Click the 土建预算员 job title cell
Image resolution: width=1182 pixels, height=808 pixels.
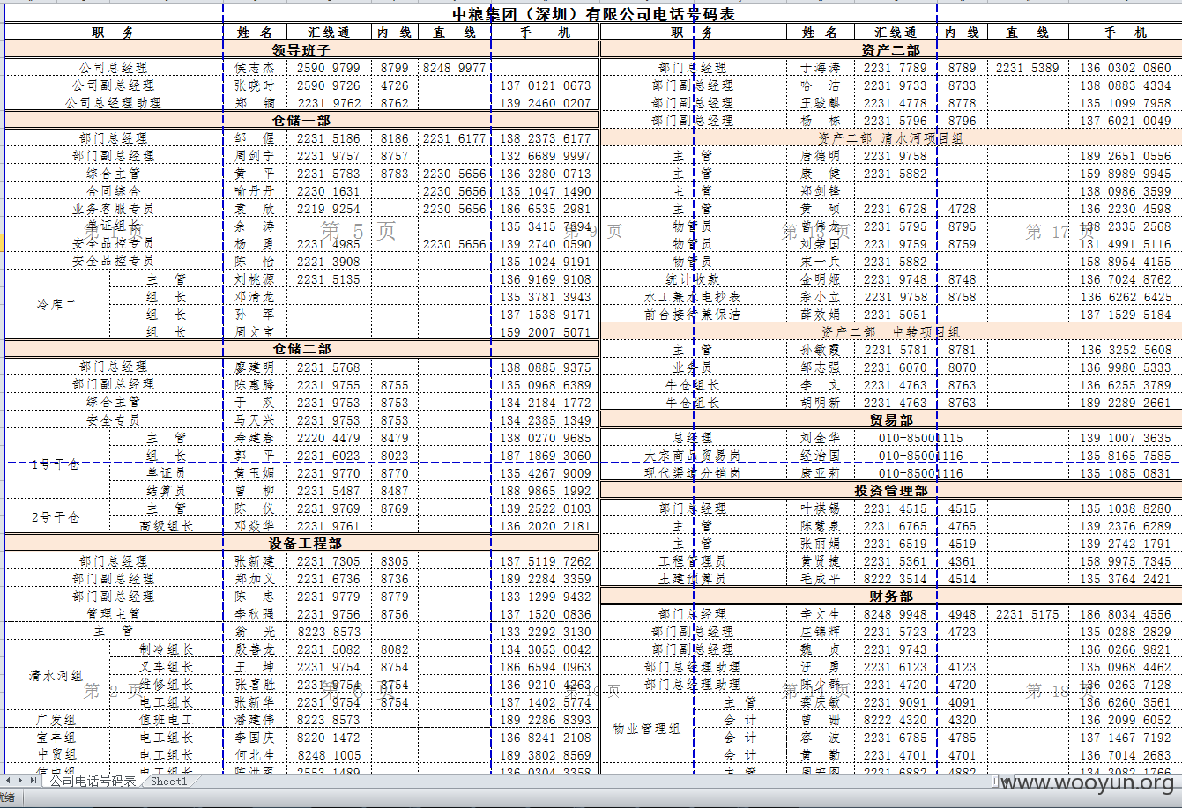(694, 579)
